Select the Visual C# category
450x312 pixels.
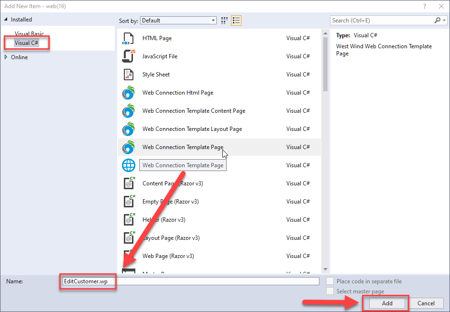26,43
